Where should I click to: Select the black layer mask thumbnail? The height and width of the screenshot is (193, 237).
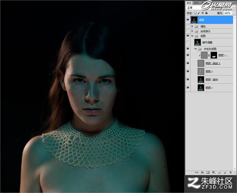pos(214,55)
